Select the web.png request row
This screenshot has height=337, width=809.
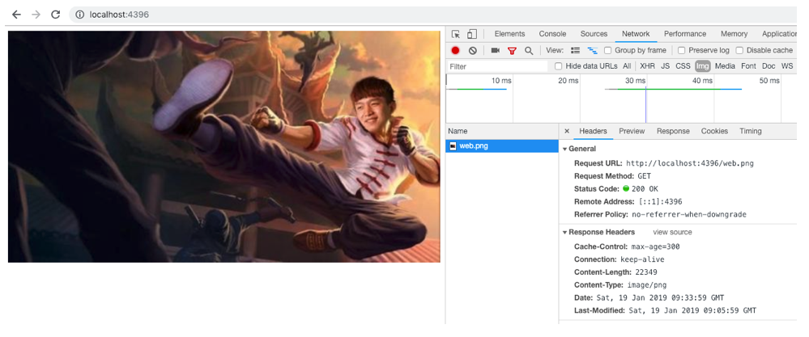(501, 146)
